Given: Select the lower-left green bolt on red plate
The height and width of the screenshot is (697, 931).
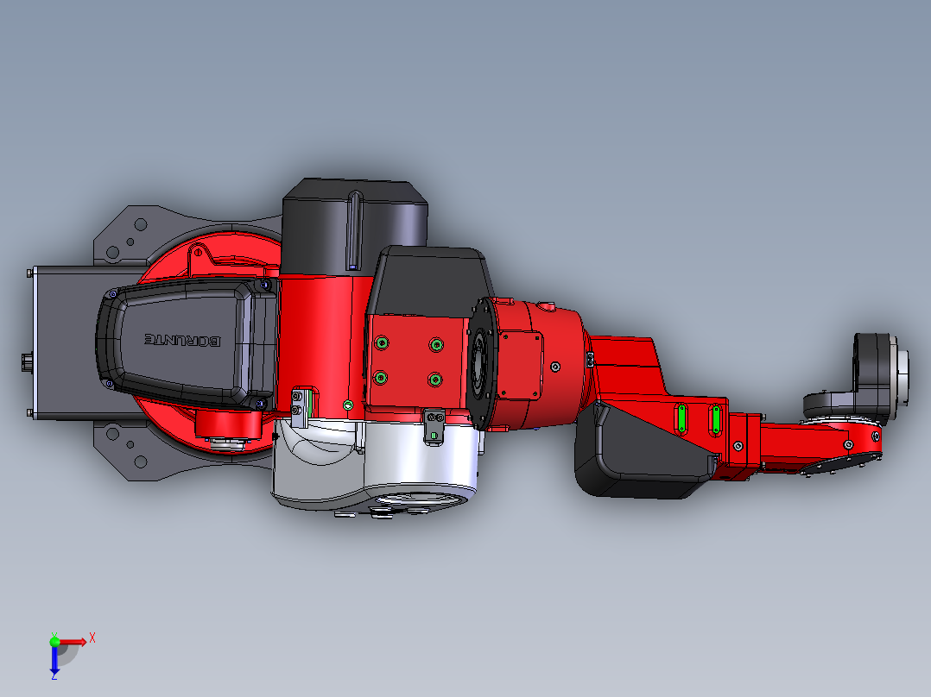Looking at the screenshot, I should (380, 377).
